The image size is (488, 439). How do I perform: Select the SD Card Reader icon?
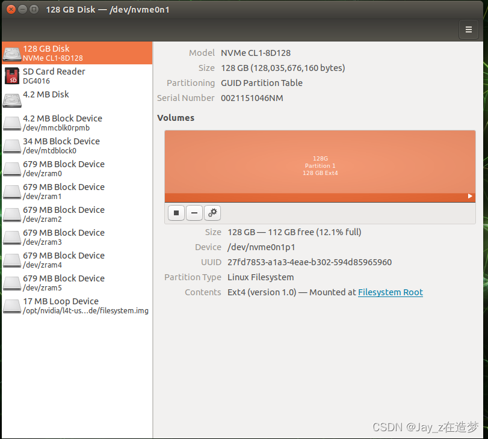pos(12,76)
